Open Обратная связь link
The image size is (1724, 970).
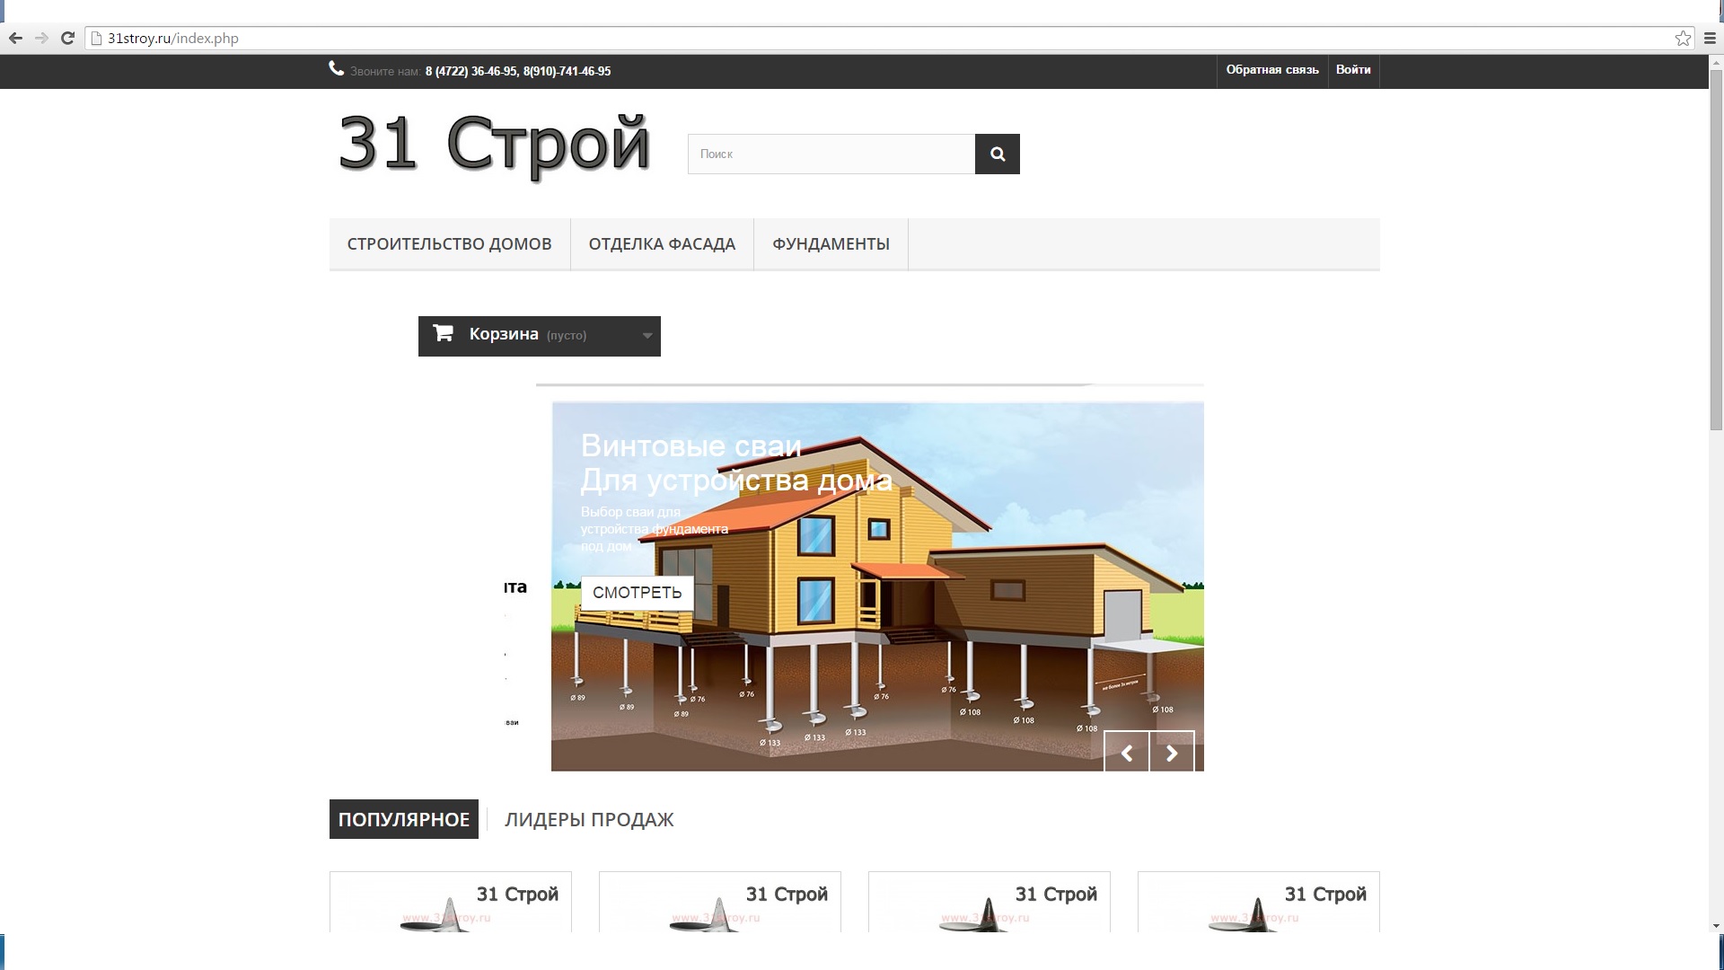pos(1271,70)
